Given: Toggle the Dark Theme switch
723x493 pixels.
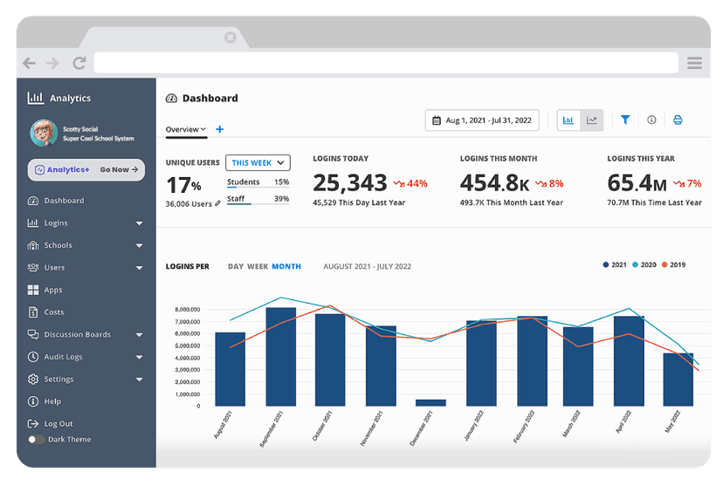Looking at the screenshot, I should (37, 440).
